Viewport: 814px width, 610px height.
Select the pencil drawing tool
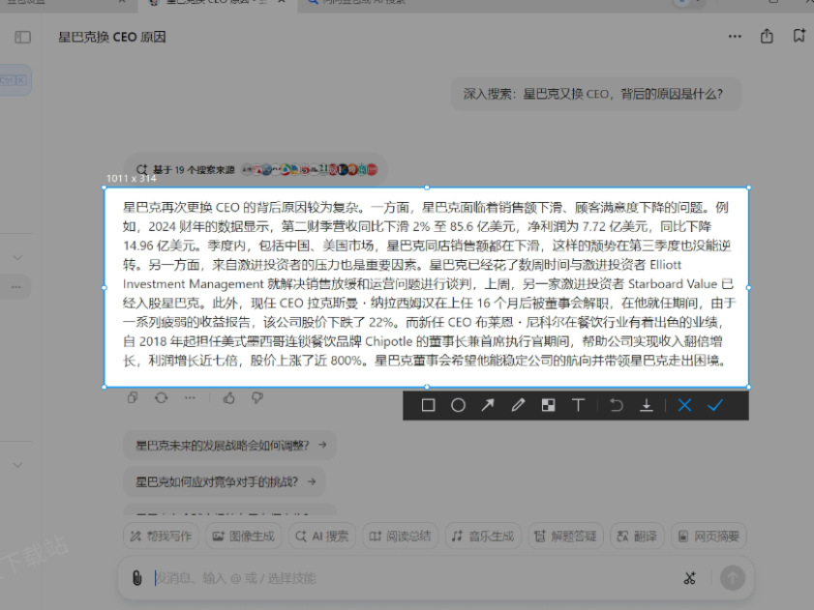(x=518, y=405)
